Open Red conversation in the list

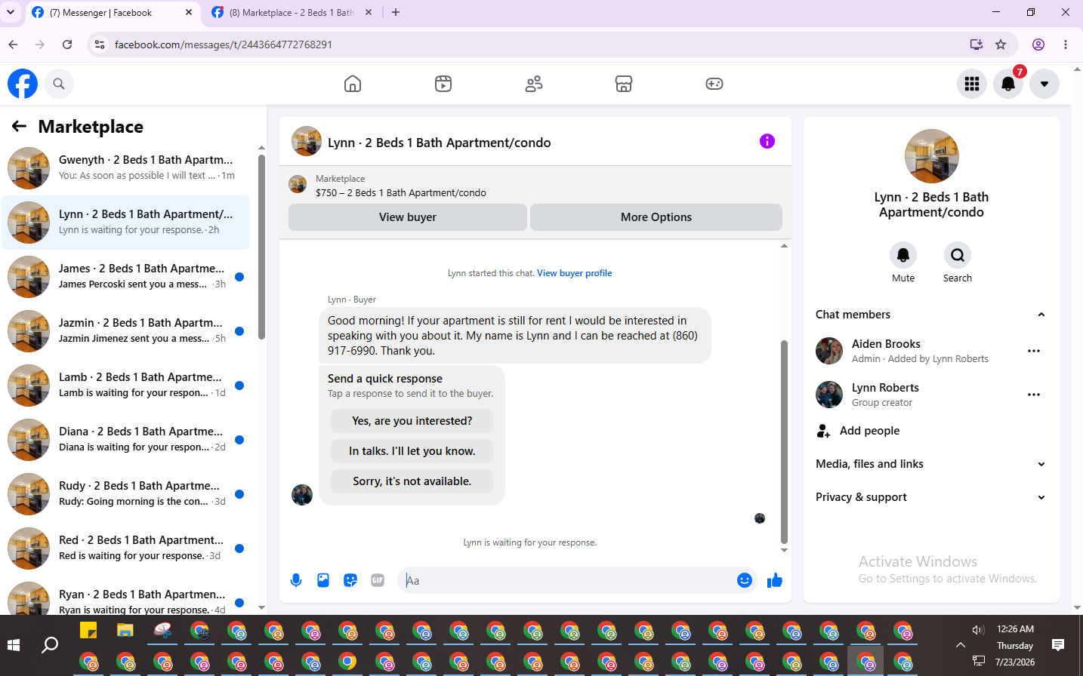tap(126, 548)
